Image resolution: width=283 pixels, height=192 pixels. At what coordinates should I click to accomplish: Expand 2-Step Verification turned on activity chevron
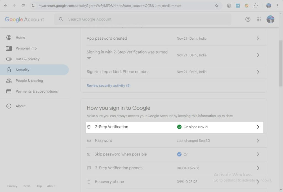[x=258, y=55]
